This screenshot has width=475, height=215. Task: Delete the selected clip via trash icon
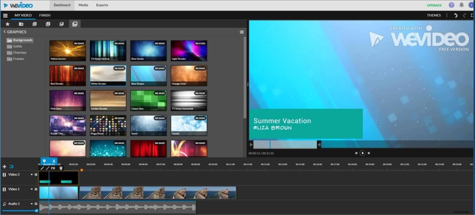coord(61,168)
